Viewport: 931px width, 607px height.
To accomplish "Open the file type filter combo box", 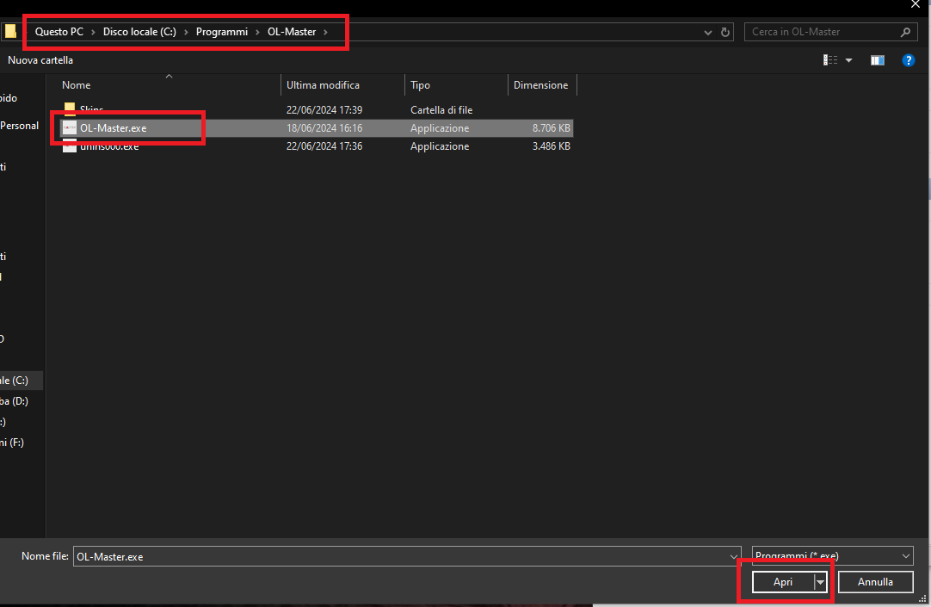I will tap(831, 556).
